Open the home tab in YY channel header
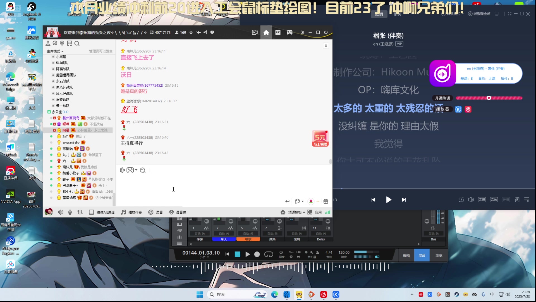Screen dimensions: 536x302 [266, 32]
